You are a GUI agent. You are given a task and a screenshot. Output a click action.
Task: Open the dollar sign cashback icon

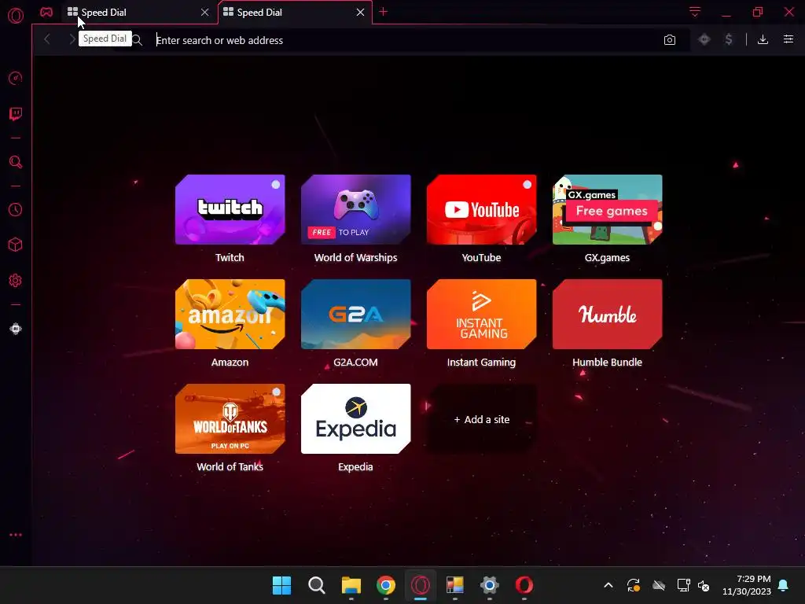click(x=729, y=39)
